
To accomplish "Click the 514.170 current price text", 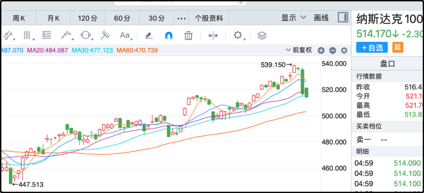I will 374,34.
